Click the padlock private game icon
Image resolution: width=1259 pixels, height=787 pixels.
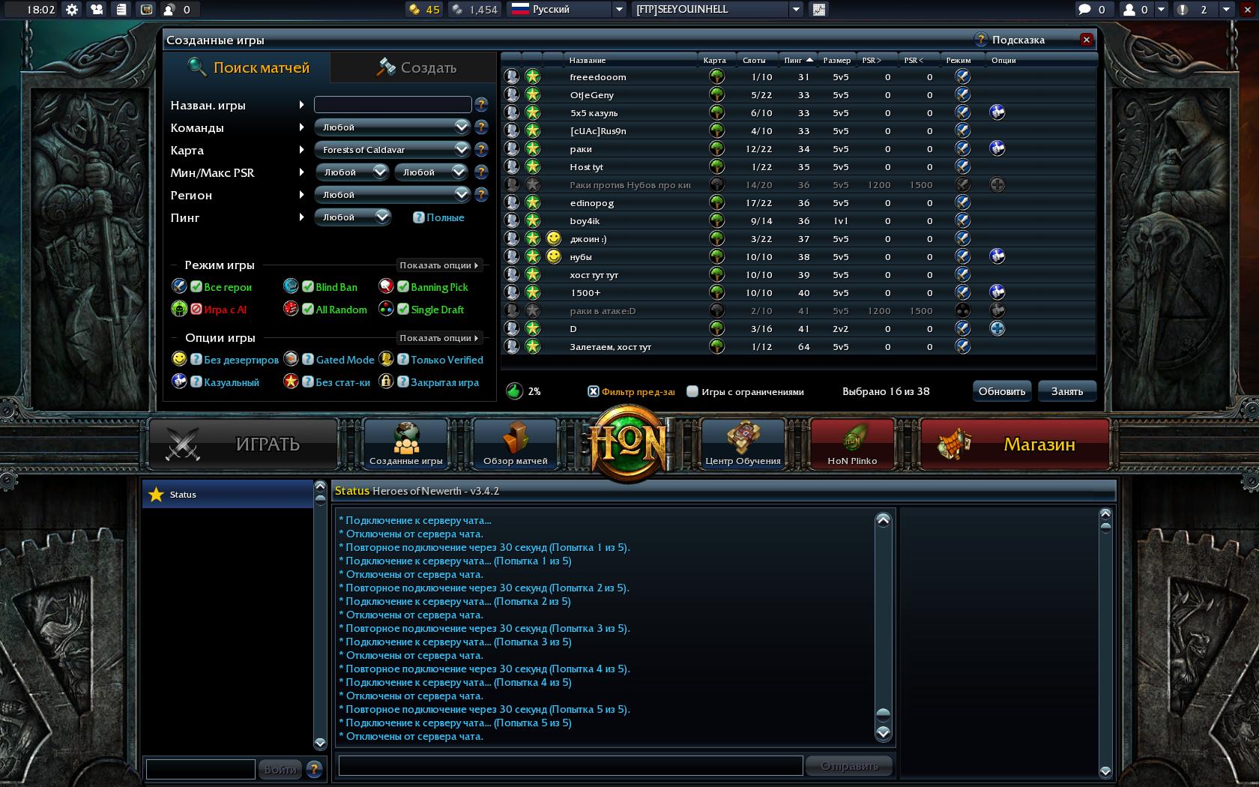coord(386,382)
